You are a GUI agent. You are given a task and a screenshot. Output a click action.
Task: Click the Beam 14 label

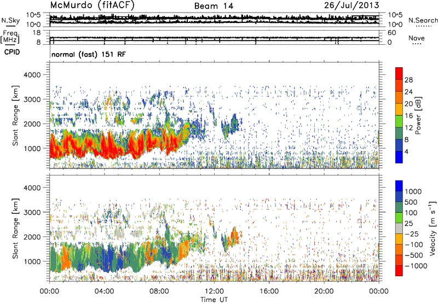(214, 6)
